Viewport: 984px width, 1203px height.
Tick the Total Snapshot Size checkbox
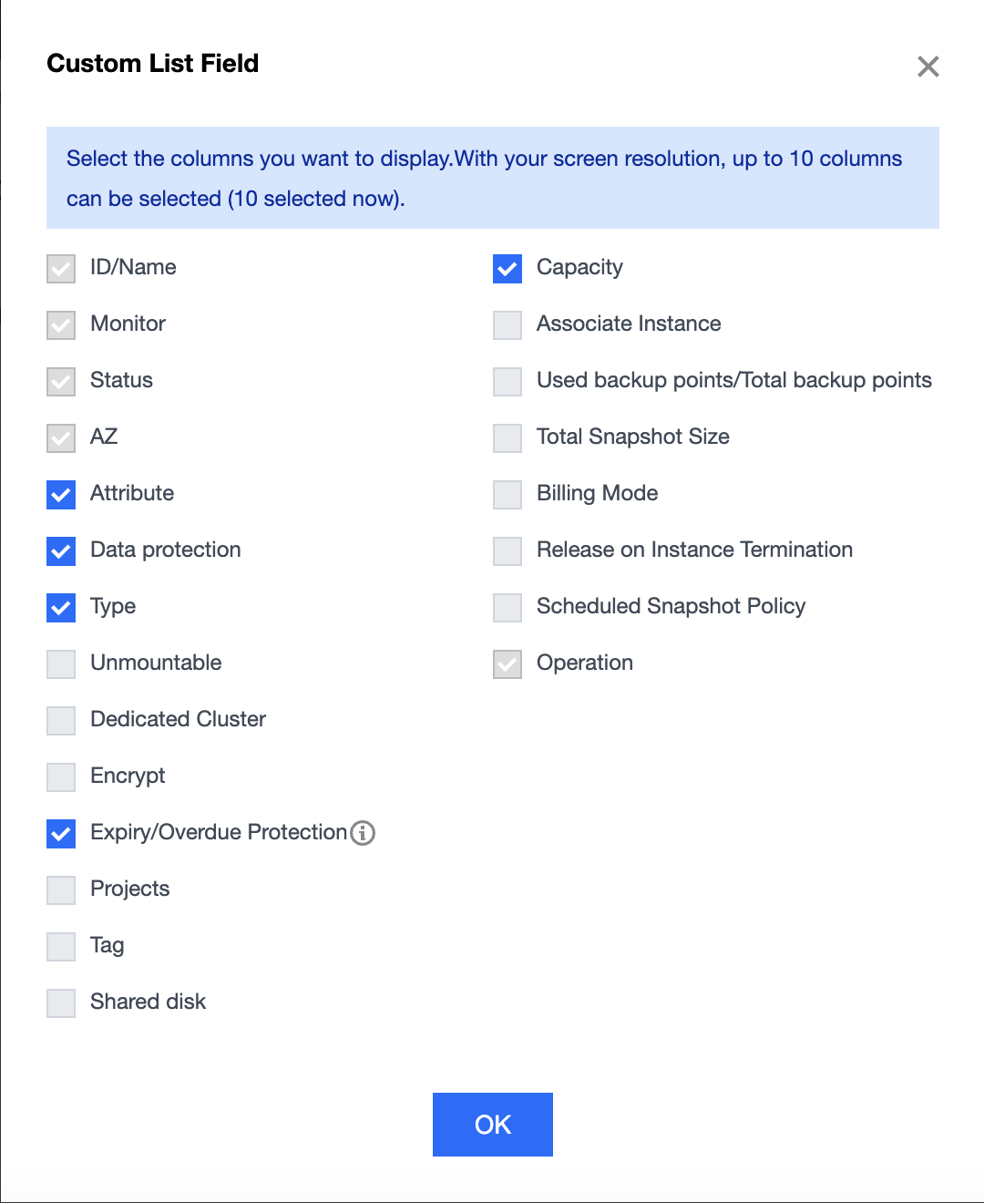click(507, 438)
